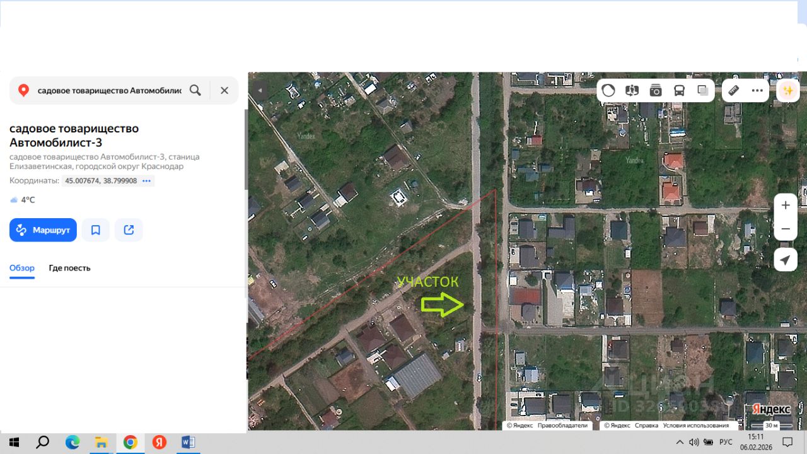Show hidden system tray icons
Image resolution: width=807 pixels, height=454 pixels.
(680, 442)
